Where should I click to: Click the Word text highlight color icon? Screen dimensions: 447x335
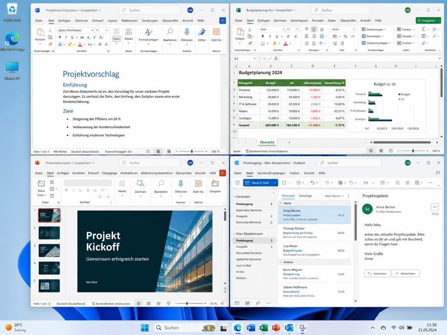(70, 44)
